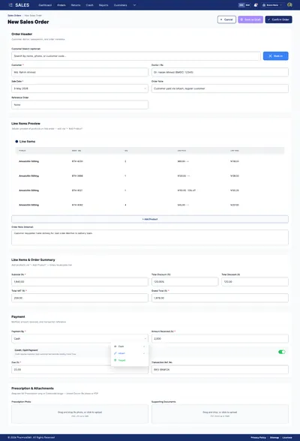This screenshot has height=441, width=300.
Task: Open the branch selector dropdown
Action: [x=272, y=5]
